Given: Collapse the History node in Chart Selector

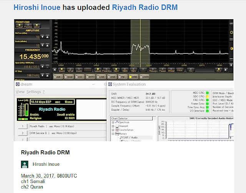Looking at the screenshot, I should (x=113, y=134).
